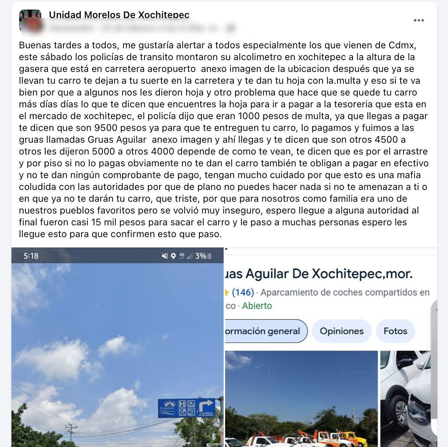Click the location pin icon in status bar
Screen dimensions: 448x447
click(173, 256)
